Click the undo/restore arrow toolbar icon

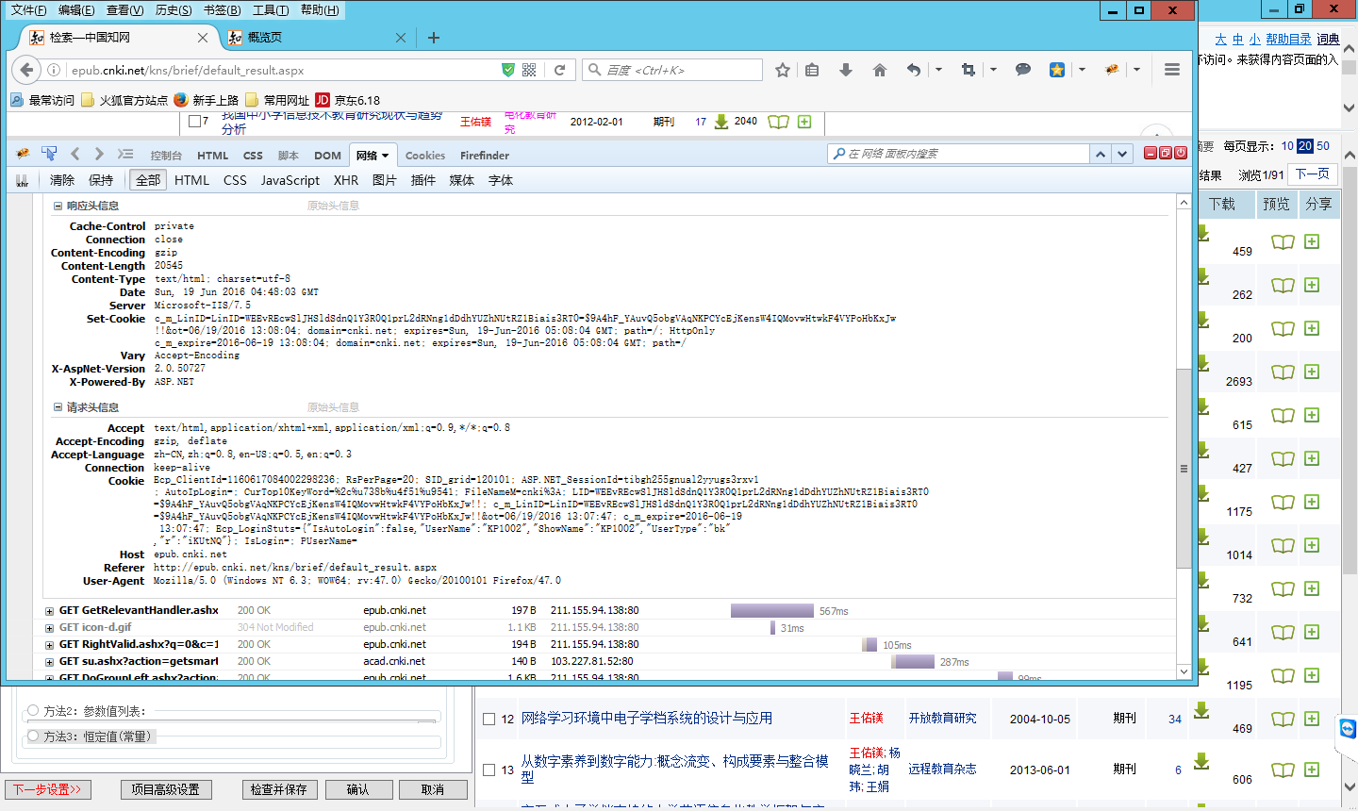pyautogui.click(x=913, y=70)
